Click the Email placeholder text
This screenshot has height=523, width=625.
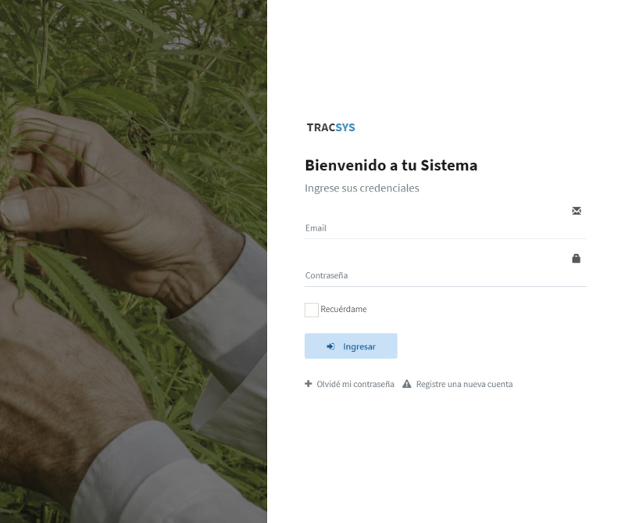tap(316, 228)
